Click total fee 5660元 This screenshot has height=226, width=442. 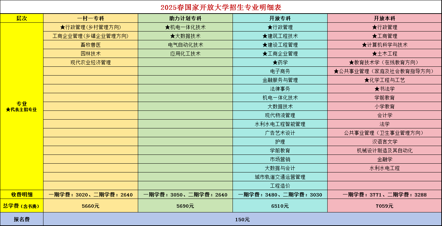(91, 206)
